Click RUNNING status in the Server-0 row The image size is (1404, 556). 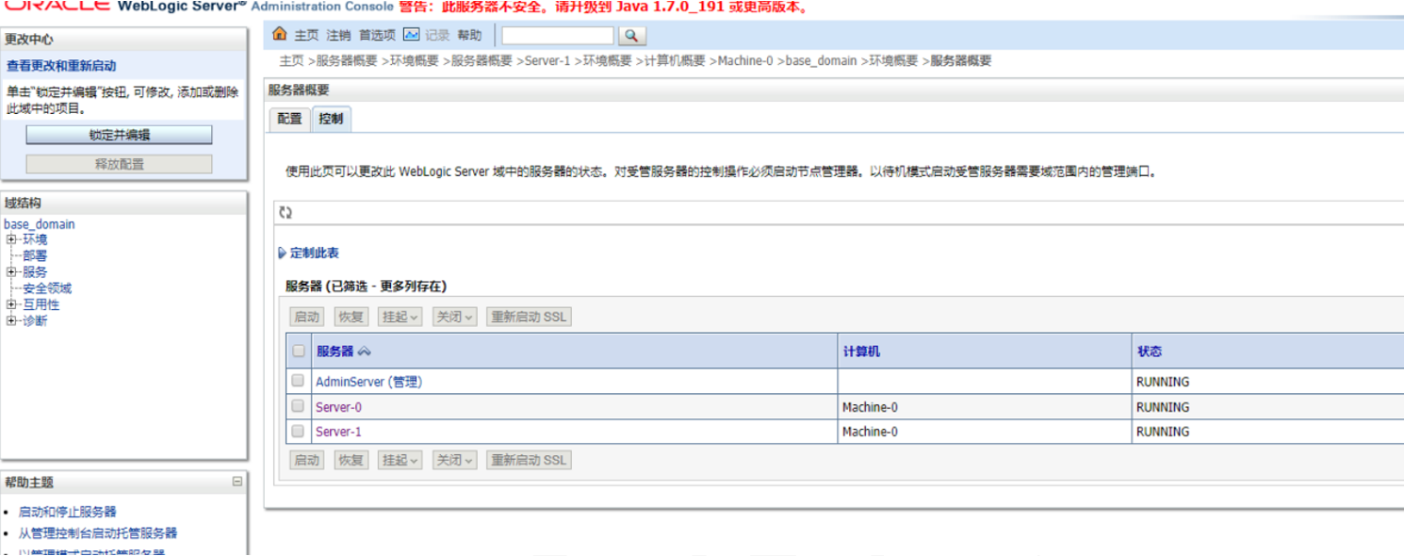point(1163,407)
